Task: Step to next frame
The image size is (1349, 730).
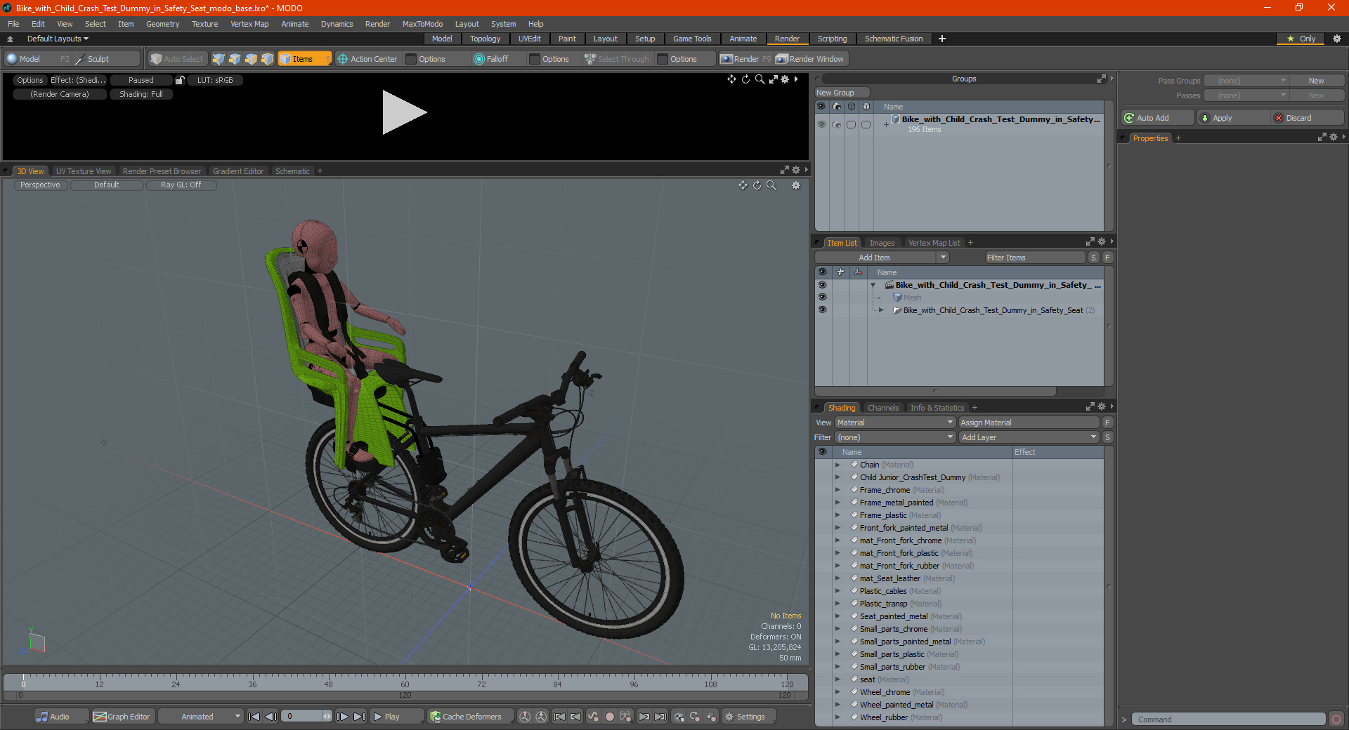Action: 342,717
